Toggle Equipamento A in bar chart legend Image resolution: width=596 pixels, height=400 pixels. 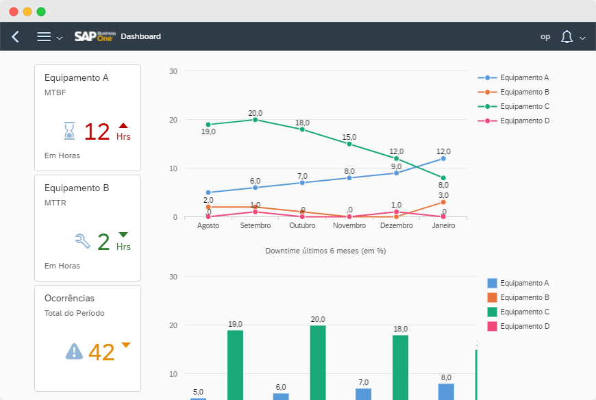(x=518, y=283)
